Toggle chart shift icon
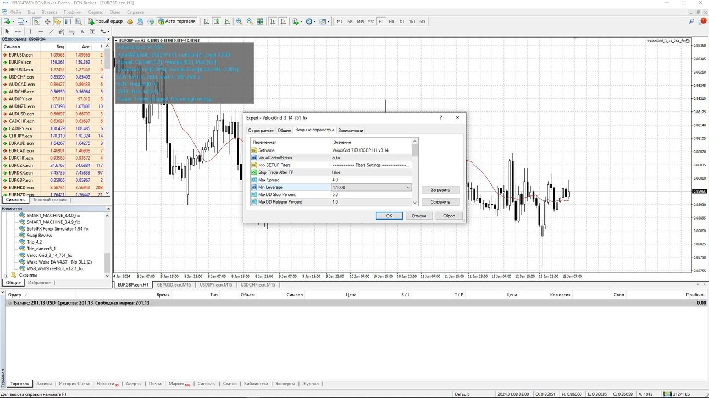709x398 pixels. click(283, 21)
